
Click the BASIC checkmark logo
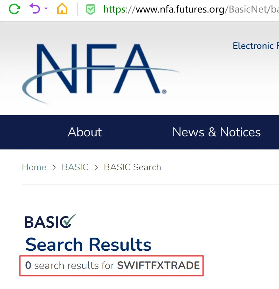coord(50,221)
